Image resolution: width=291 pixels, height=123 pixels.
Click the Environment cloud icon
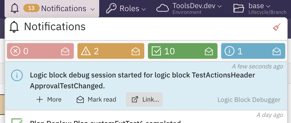163,8
